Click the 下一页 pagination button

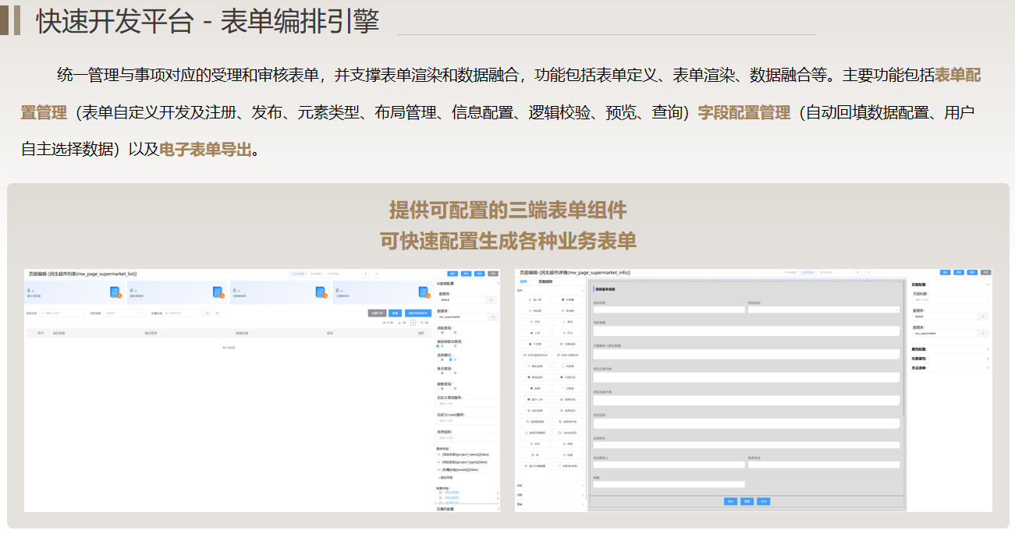point(424,322)
